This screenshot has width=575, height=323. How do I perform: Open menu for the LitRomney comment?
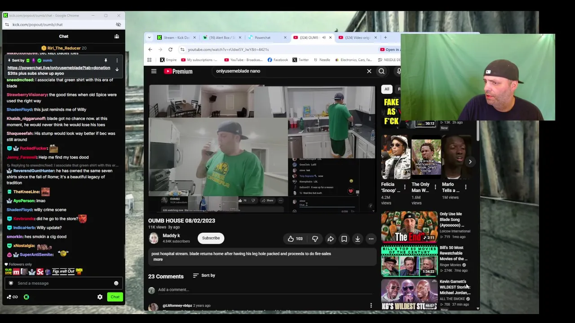(x=371, y=306)
